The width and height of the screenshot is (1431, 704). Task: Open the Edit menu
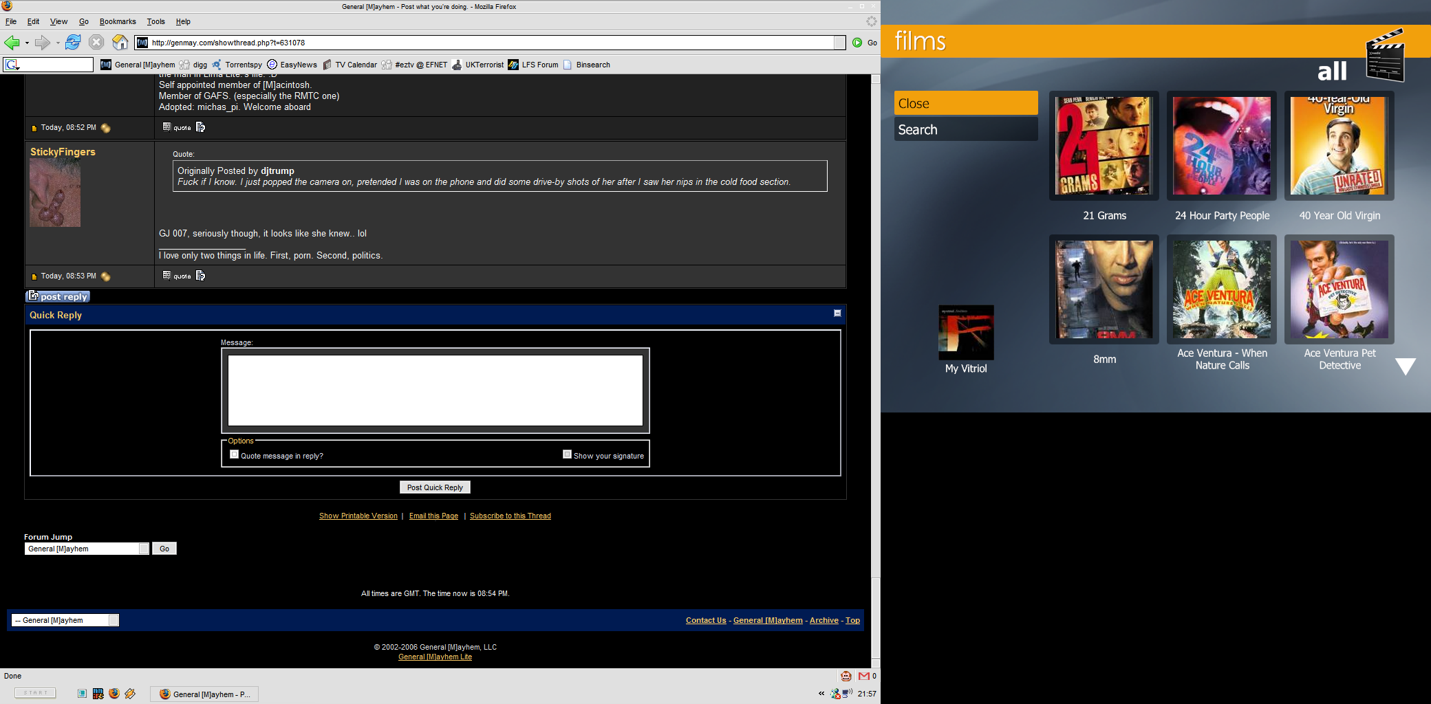tap(33, 21)
